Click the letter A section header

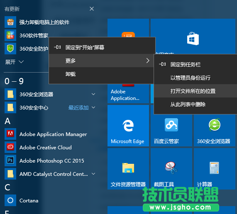point(7,121)
